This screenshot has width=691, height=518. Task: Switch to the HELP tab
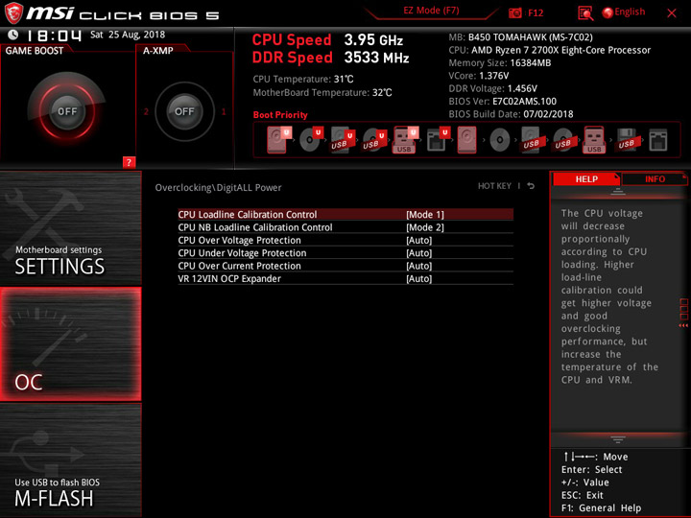click(586, 178)
